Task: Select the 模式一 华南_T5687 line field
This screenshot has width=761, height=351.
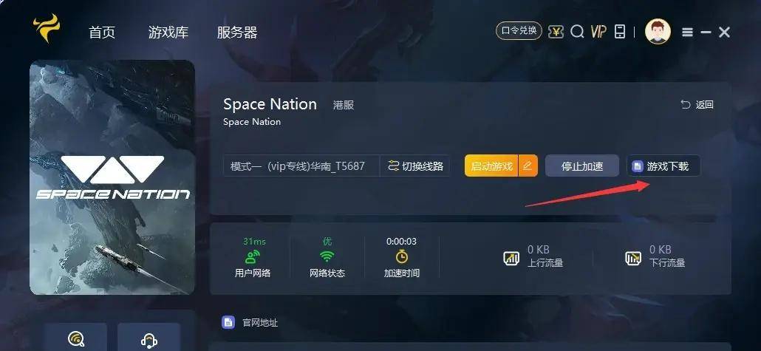Action: tap(301, 166)
